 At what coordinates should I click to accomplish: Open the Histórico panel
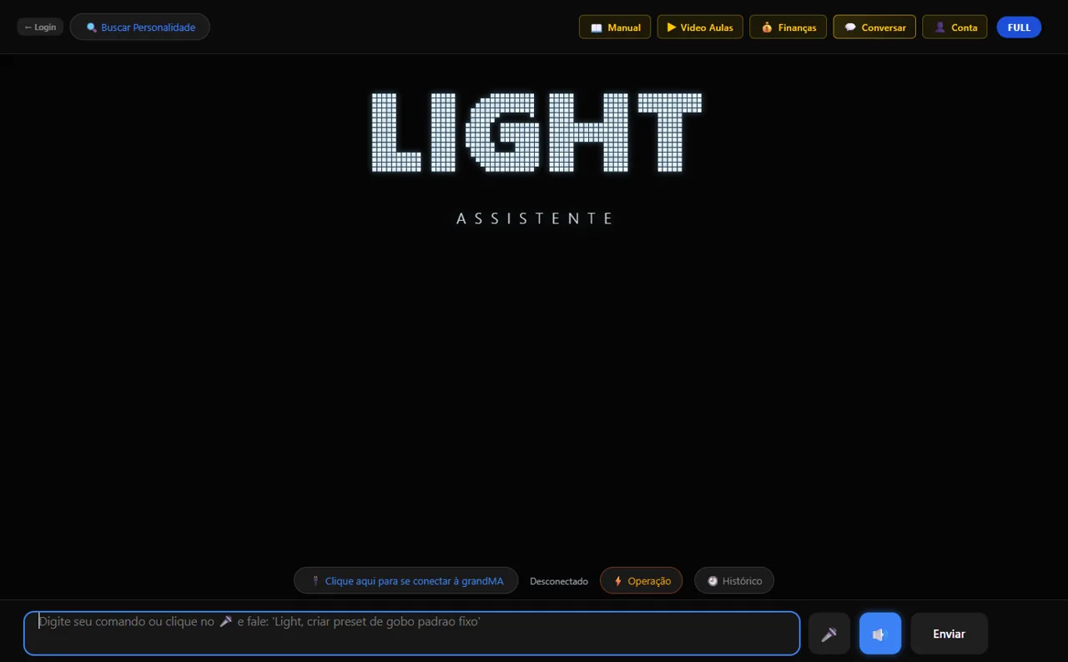(x=734, y=580)
